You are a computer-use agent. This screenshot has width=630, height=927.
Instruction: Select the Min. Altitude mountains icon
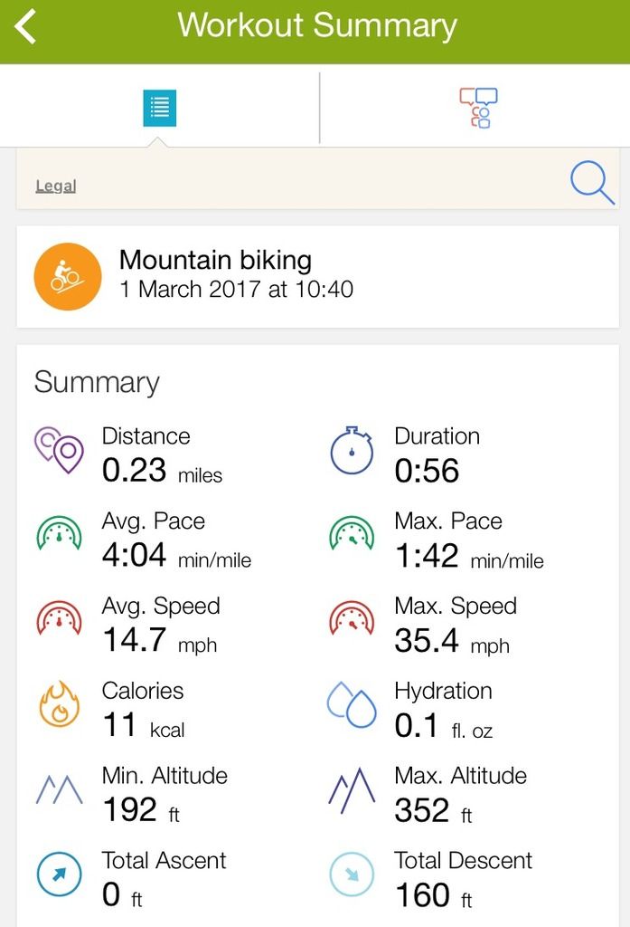click(x=59, y=789)
